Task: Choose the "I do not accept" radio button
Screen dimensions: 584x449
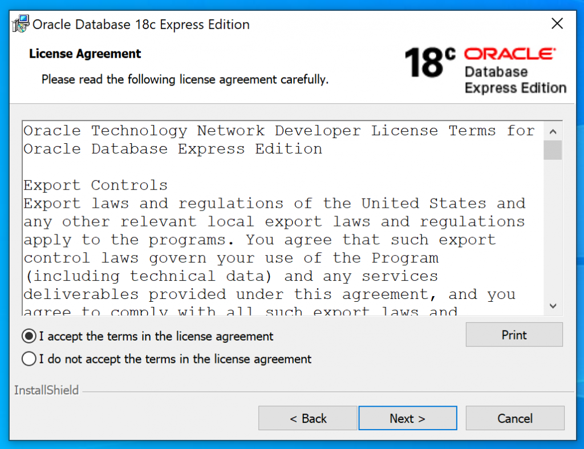Action: (x=29, y=359)
